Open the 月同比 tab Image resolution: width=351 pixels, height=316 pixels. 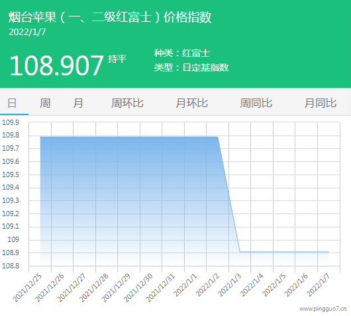tap(321, 103)
